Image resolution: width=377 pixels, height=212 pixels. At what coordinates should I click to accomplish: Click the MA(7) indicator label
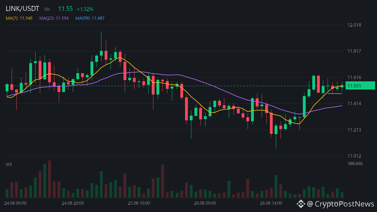tap(19, 18)
